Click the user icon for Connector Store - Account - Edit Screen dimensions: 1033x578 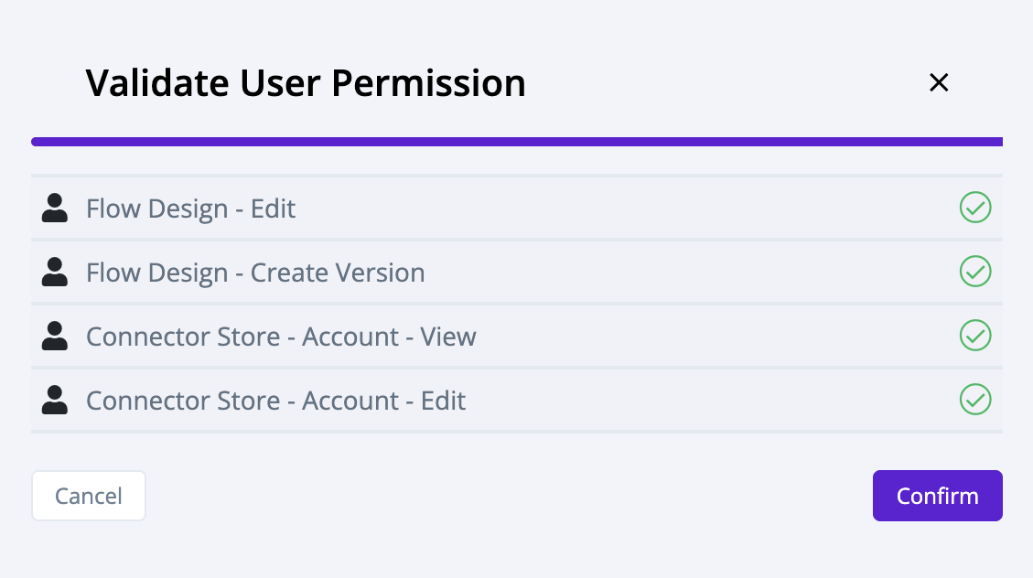54,400
